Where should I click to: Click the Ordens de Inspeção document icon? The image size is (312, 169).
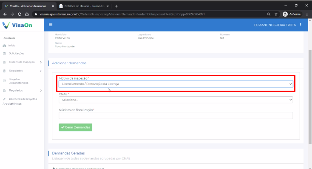point(4,62)
